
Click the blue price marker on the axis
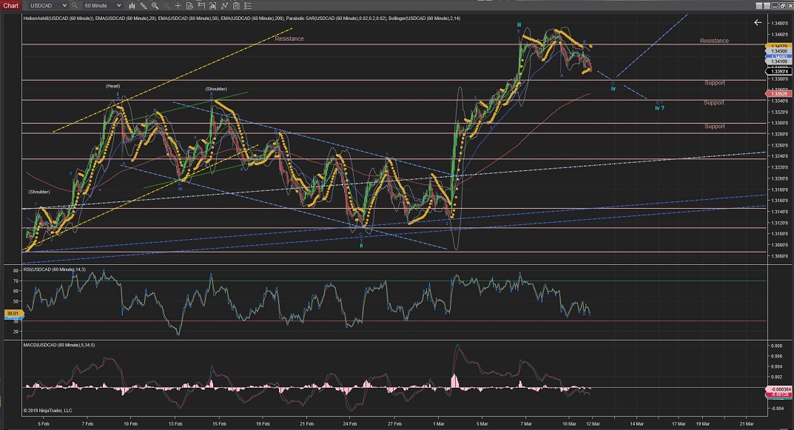point(778,56)
